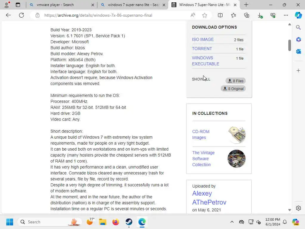Open the Copilot icon in the toolbar

coord(298,15)
